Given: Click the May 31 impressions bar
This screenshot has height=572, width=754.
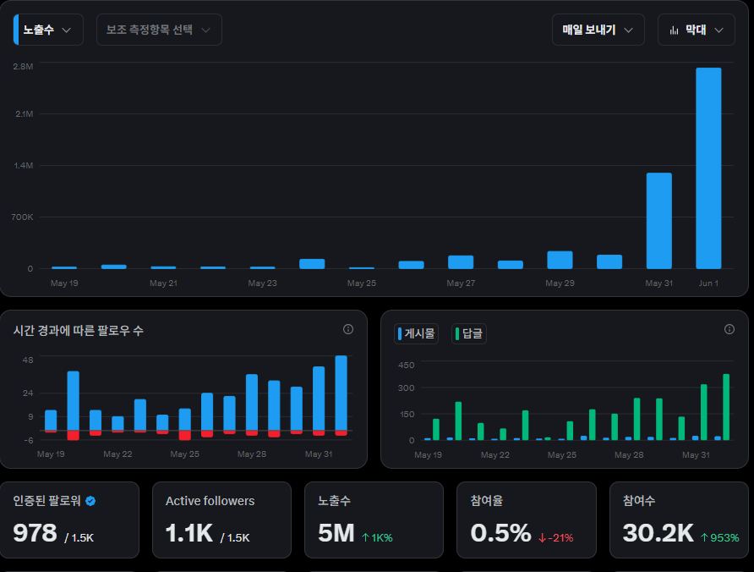Looking at the screenshot, I should tap(658, 221).
